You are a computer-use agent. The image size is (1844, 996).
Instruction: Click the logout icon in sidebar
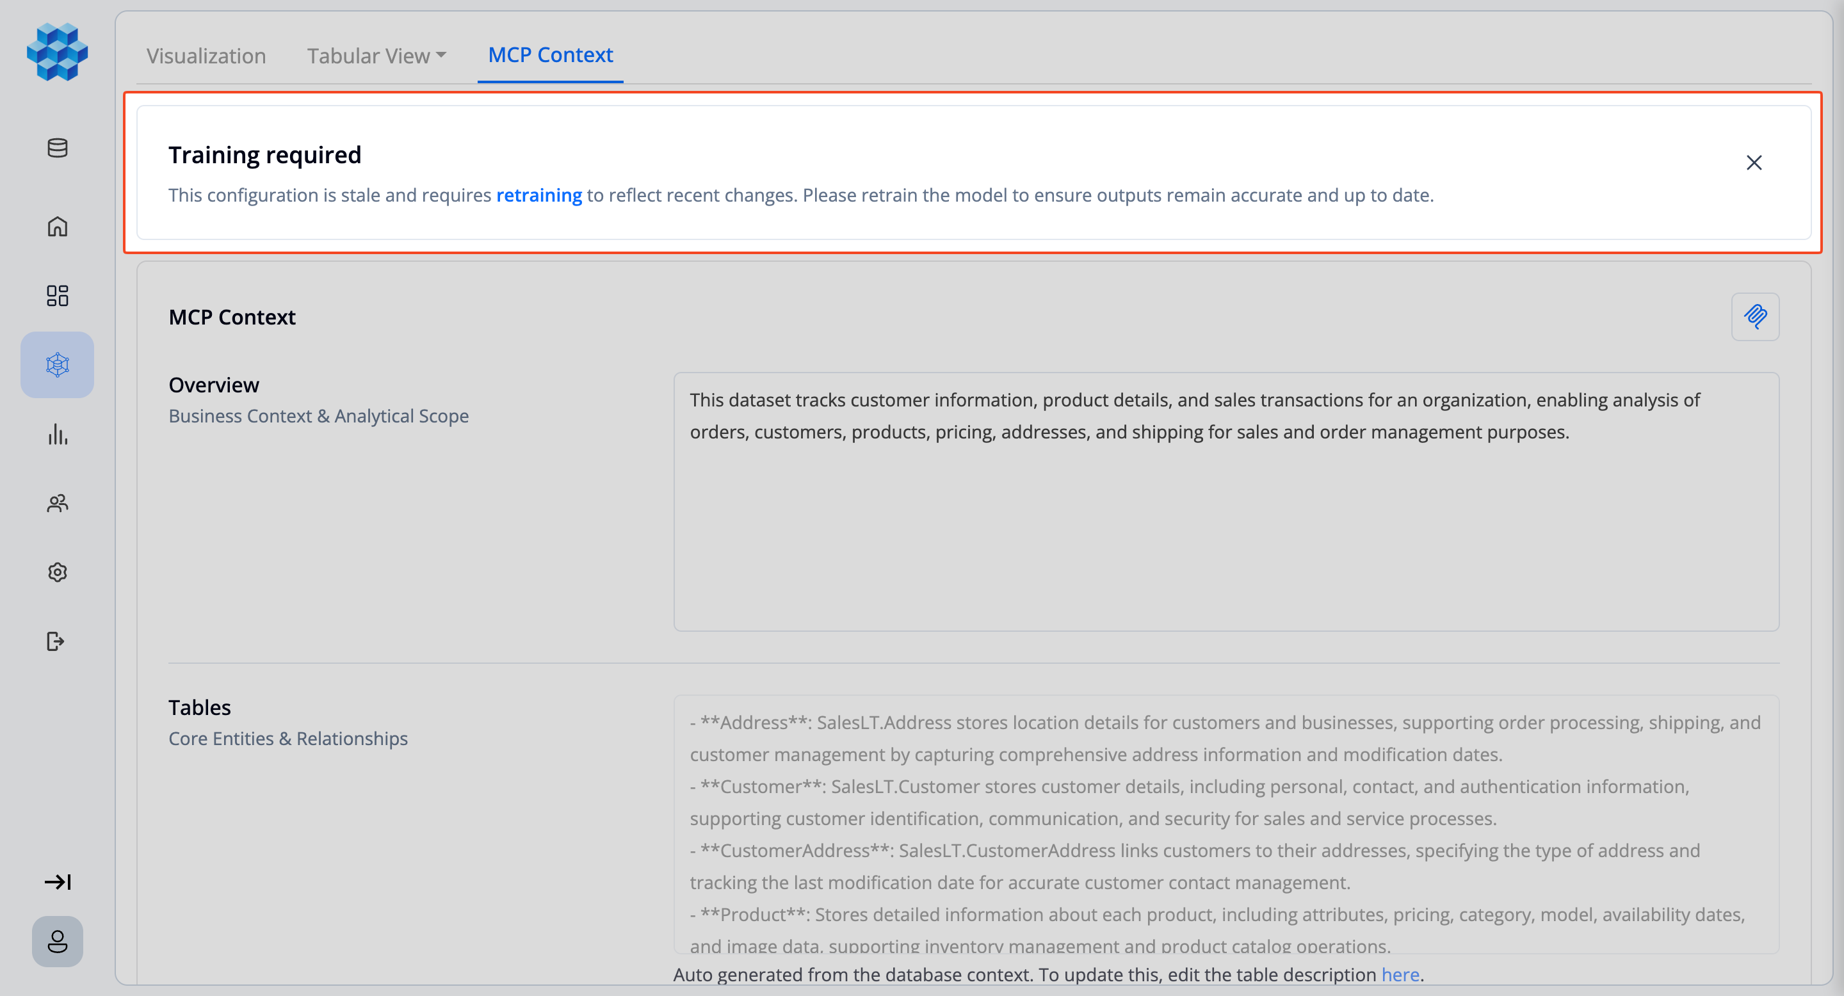click(56, 641)
